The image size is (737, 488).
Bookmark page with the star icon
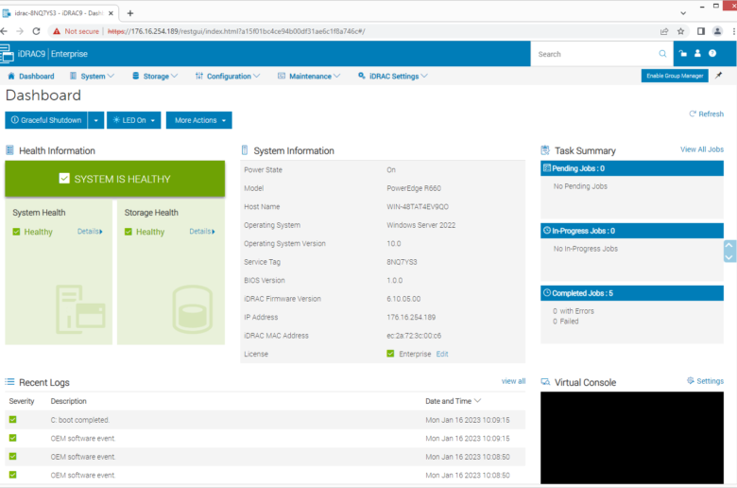[x=680, y=31]
